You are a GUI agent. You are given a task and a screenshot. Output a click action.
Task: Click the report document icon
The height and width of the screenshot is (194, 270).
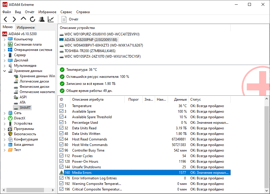[x=64, y=19]
